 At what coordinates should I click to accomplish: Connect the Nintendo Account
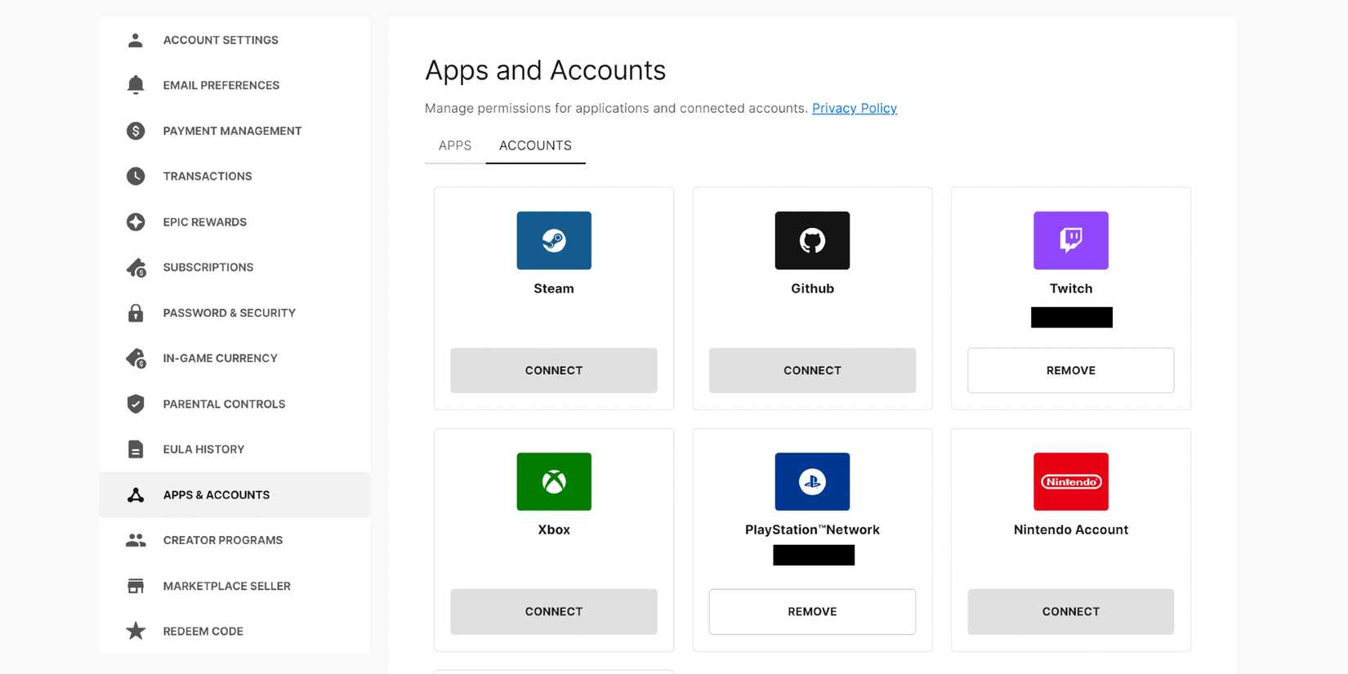click(x=1071, y=611)
